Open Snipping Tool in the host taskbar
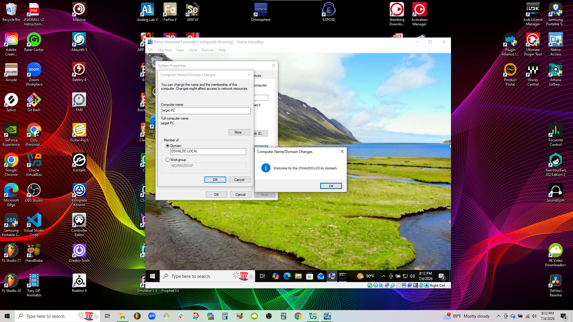Viewport: 573px width, 322px height. click(x=196, y=316)
